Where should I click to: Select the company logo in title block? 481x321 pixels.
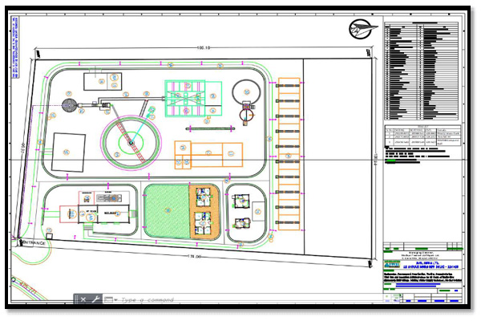(x=392, y=265)
